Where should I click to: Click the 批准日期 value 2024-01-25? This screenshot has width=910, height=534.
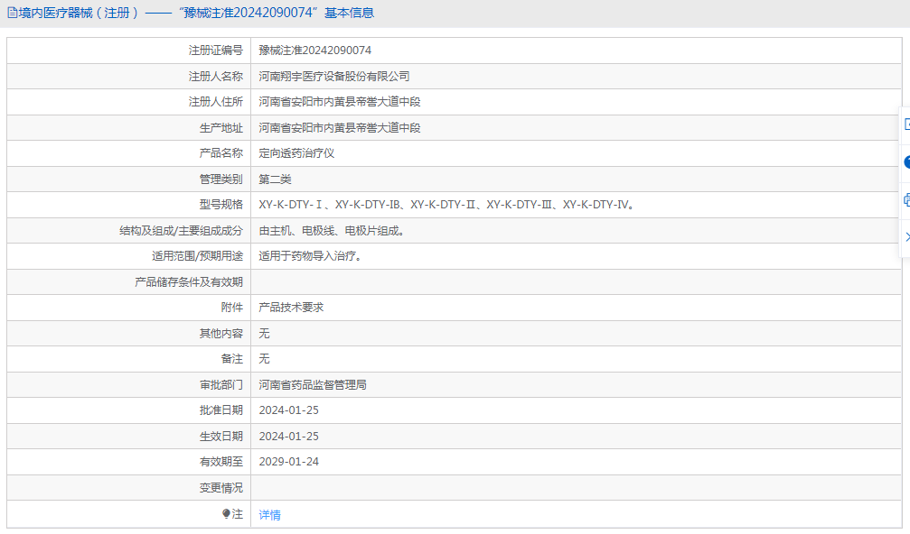point(289,410)
